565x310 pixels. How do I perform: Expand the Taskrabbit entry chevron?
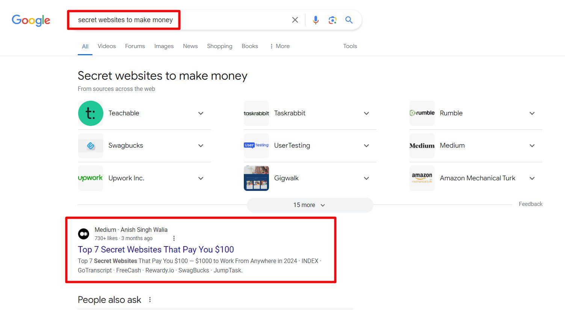point(366,113)
